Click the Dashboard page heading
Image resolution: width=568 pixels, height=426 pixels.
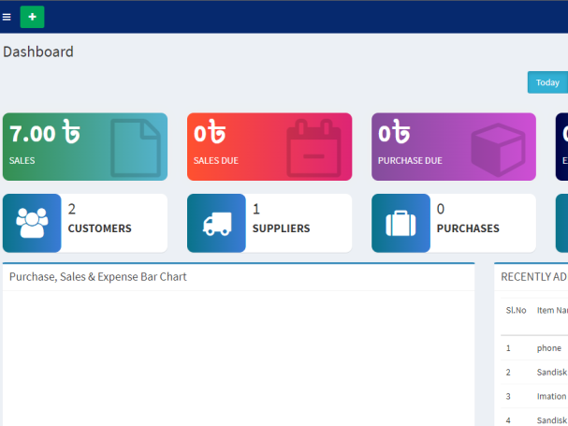coord(38,52)
